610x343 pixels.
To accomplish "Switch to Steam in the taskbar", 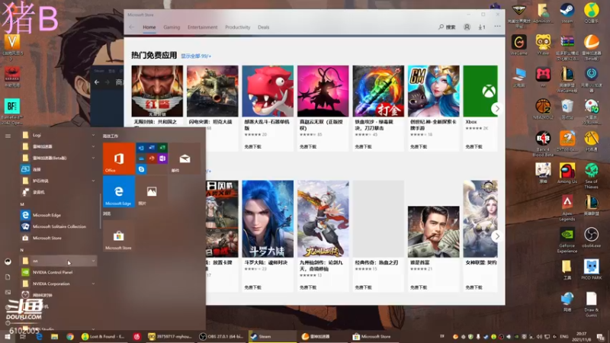I will click(272, 337).
